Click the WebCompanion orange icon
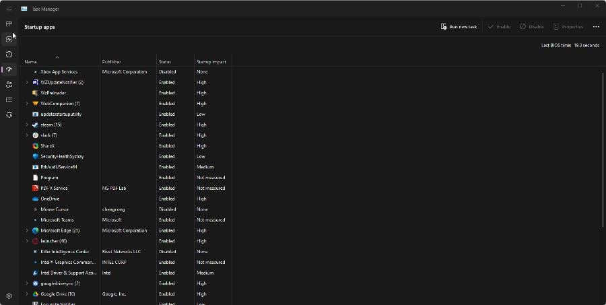This screenshot has height=305, width=606. tap(36, 104)
